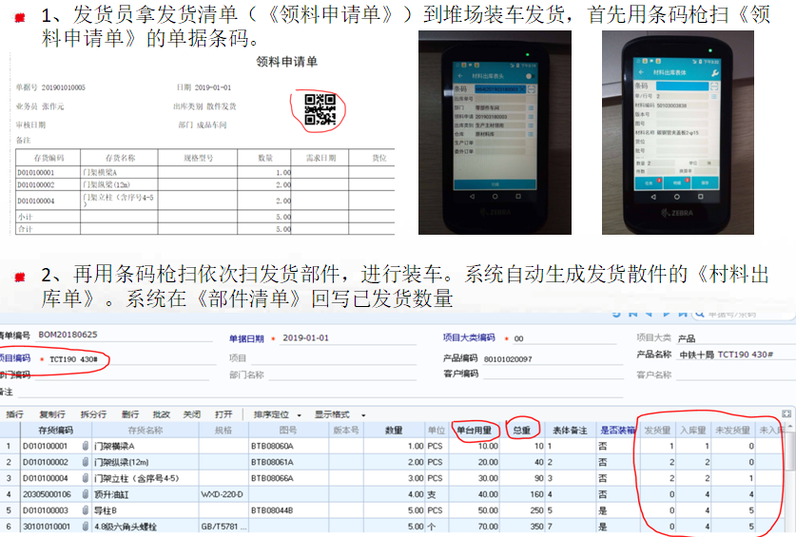Open the attachment for the 顶升油缸 row

click(85, 494)
